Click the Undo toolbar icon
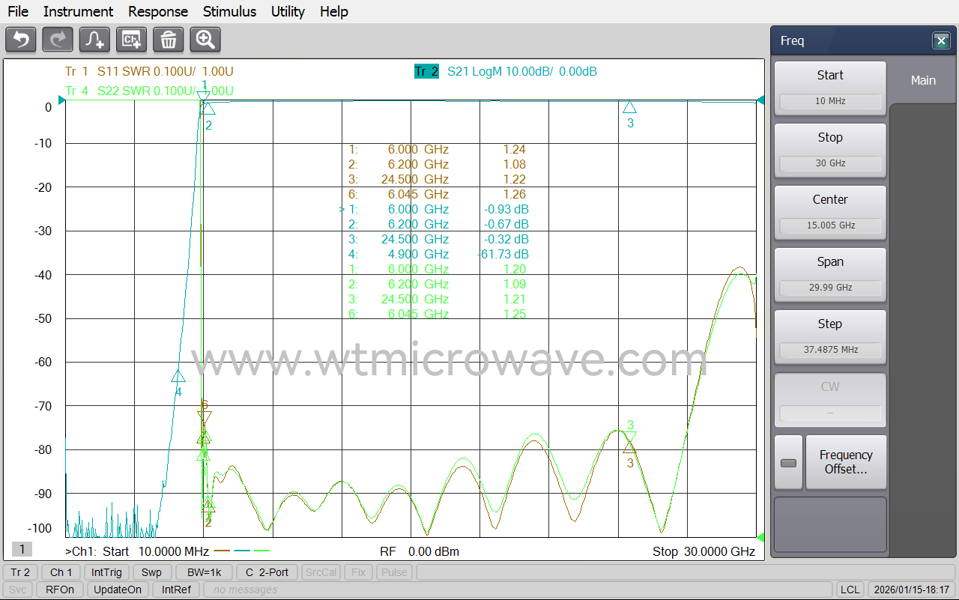This screenshot has width=959, height=600. [x=20, y=39]
